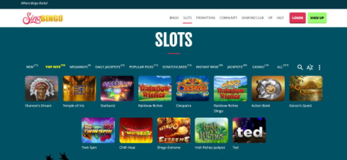Screen dimensions: 347x160
Task: Open the Cleopatra game thumbnail
Action: point(192,89)
